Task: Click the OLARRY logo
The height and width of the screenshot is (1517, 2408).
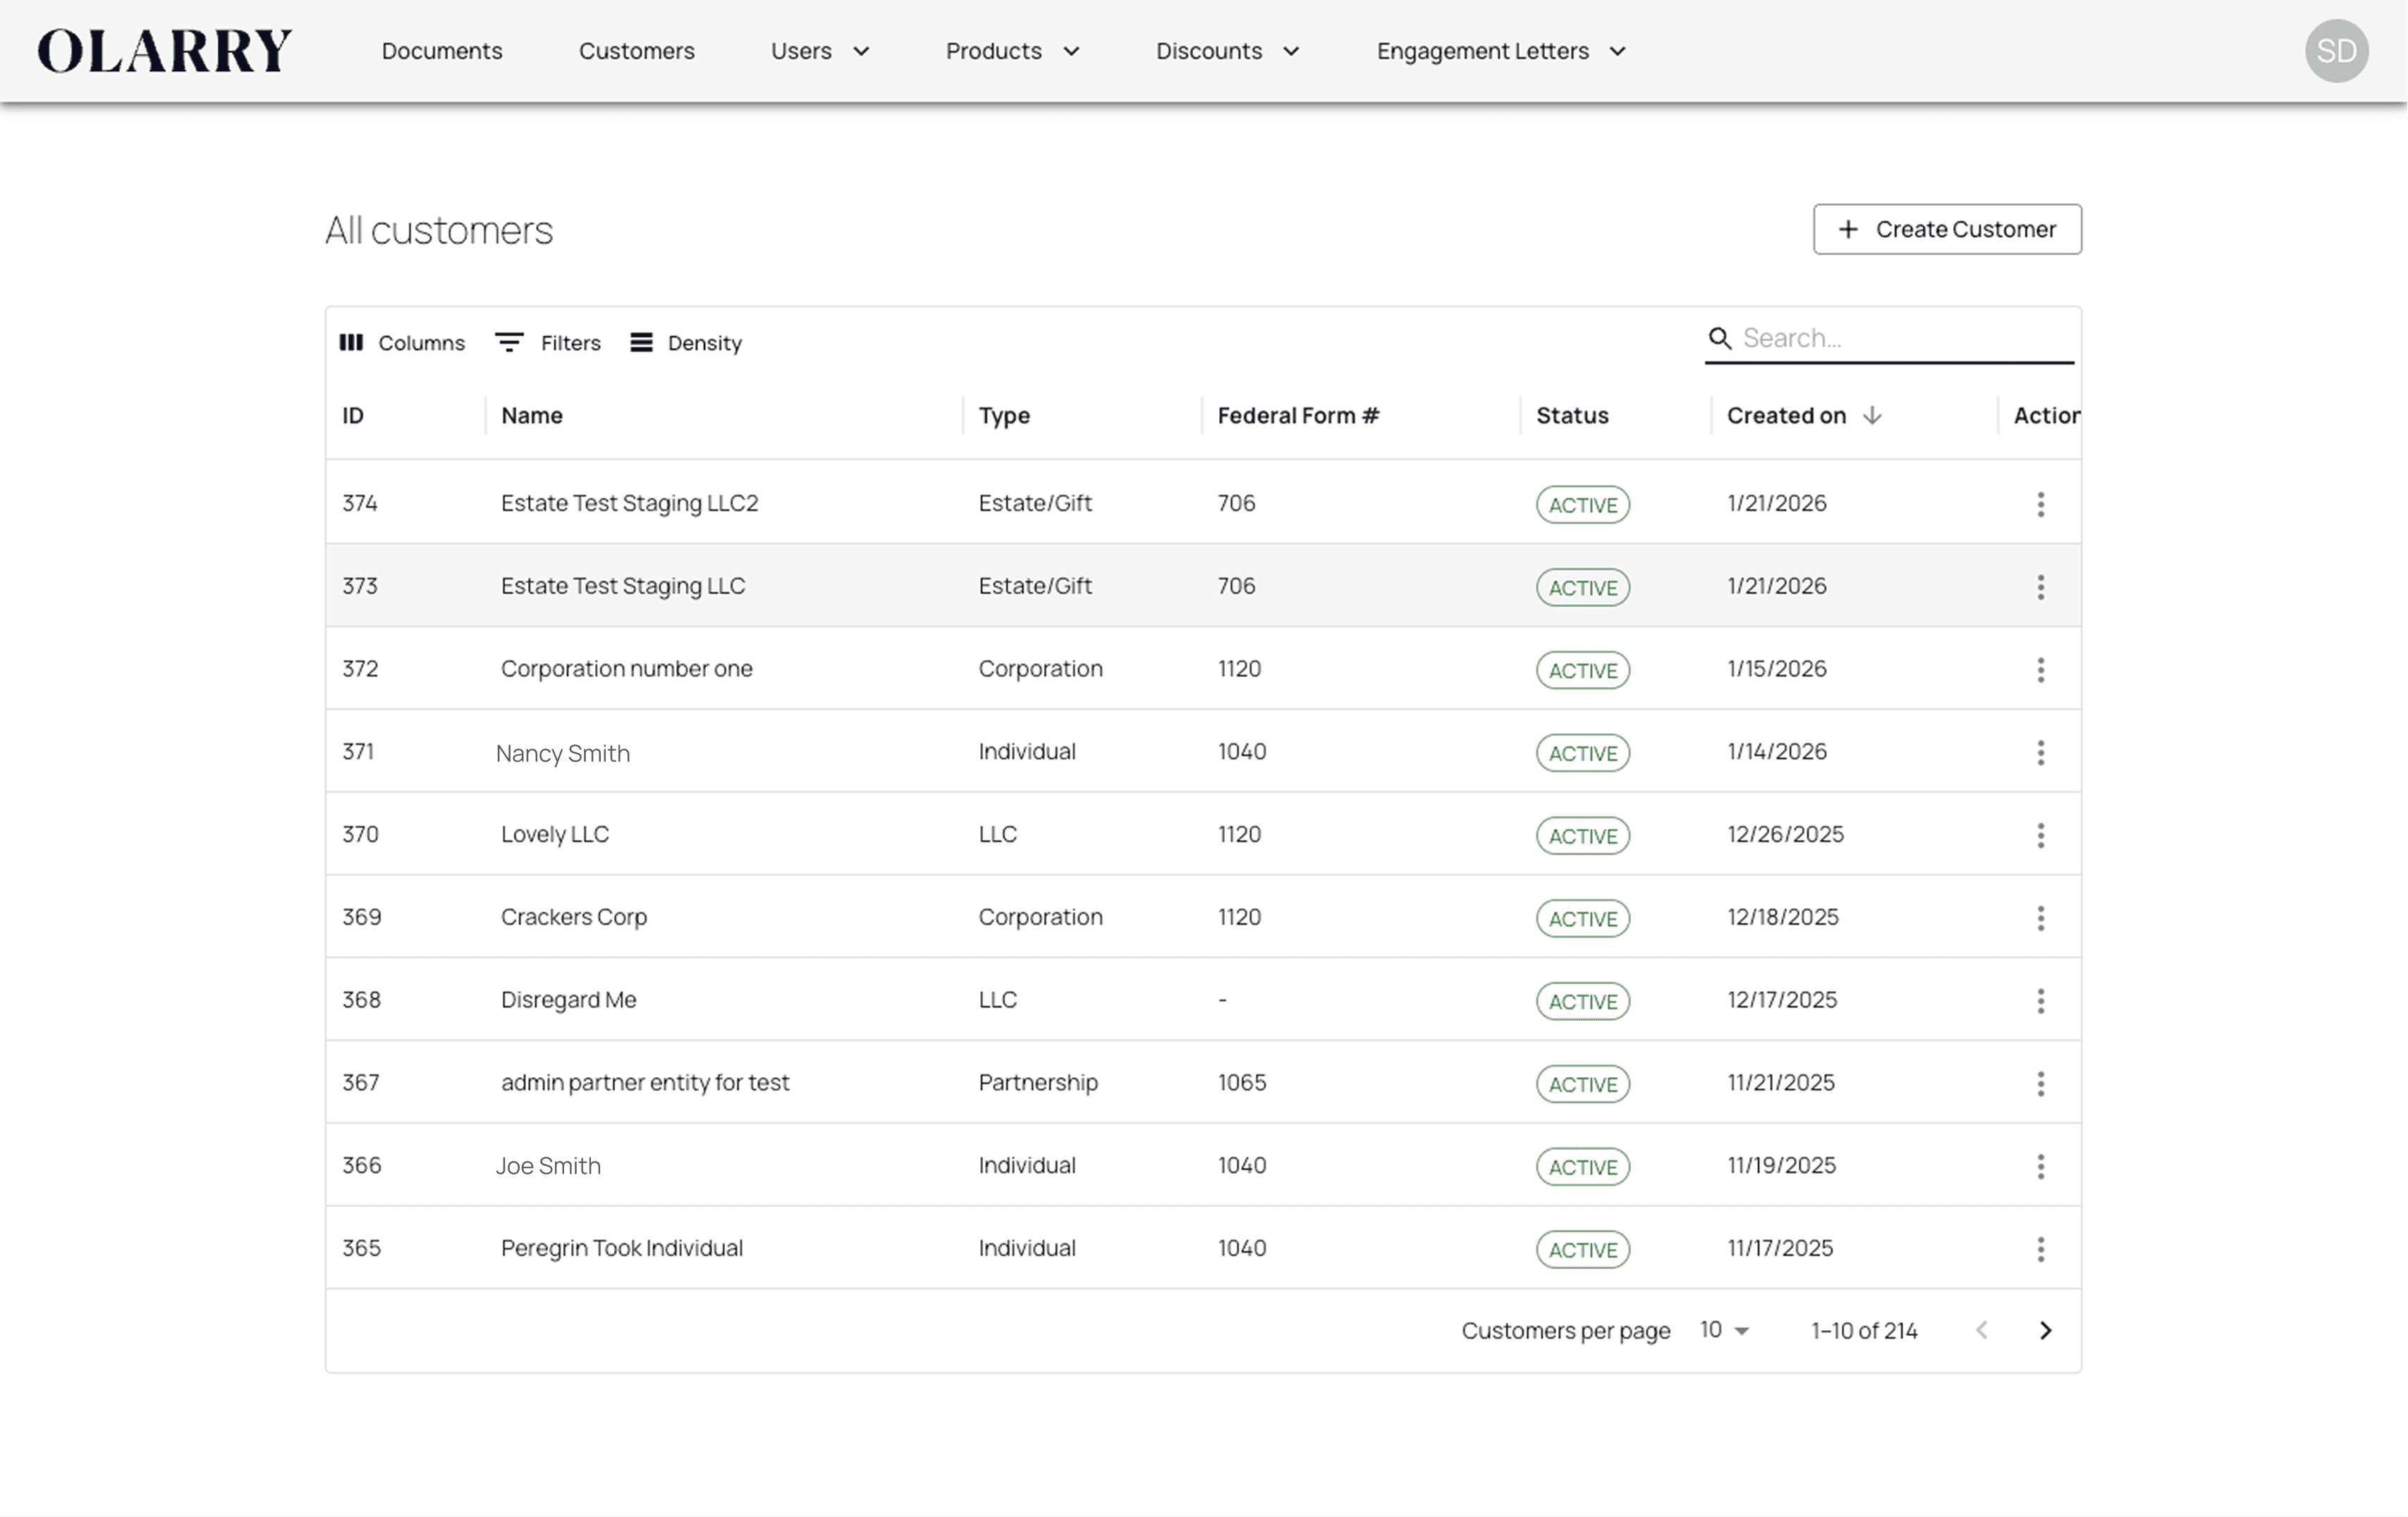Action: coord(165,51)
